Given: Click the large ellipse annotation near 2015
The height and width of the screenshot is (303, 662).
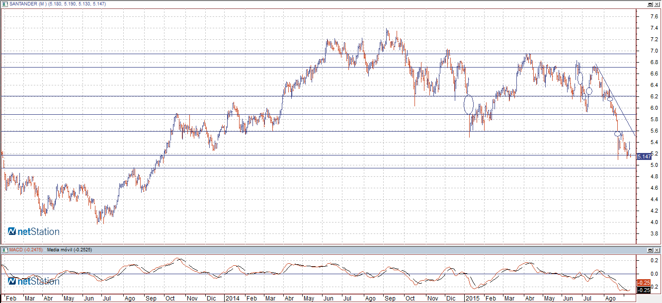Looking at the screenshot, I should (x=468, y=104).
